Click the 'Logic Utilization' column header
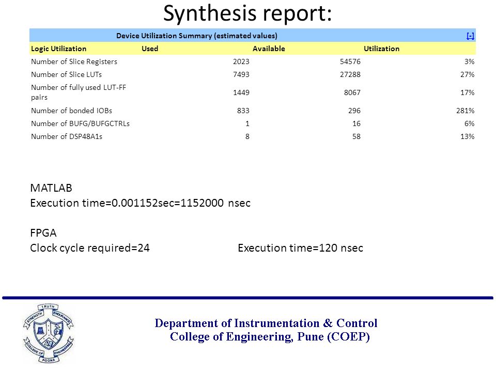Image resolution: width=496 pixels, height=372 pixels. pyautogui.click(x=58, y=49)
